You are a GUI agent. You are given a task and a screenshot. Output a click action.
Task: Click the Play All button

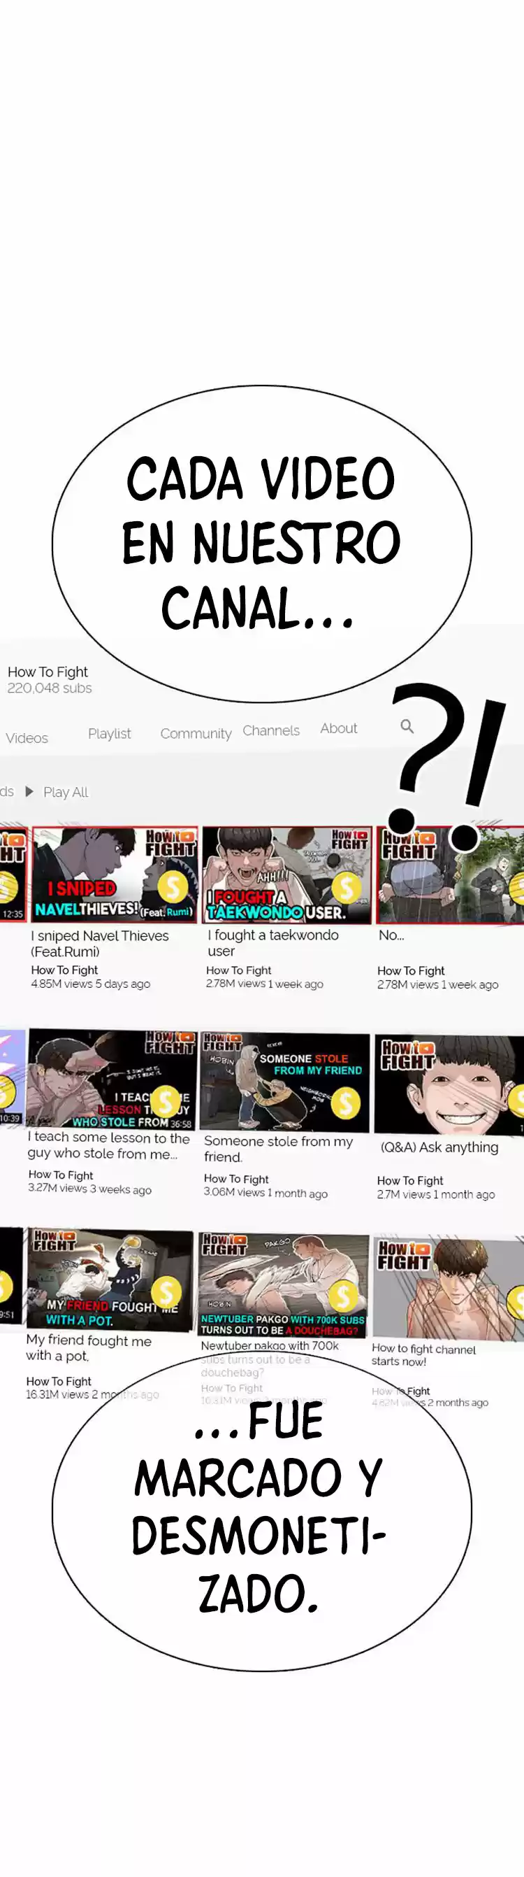click(57, 792)
